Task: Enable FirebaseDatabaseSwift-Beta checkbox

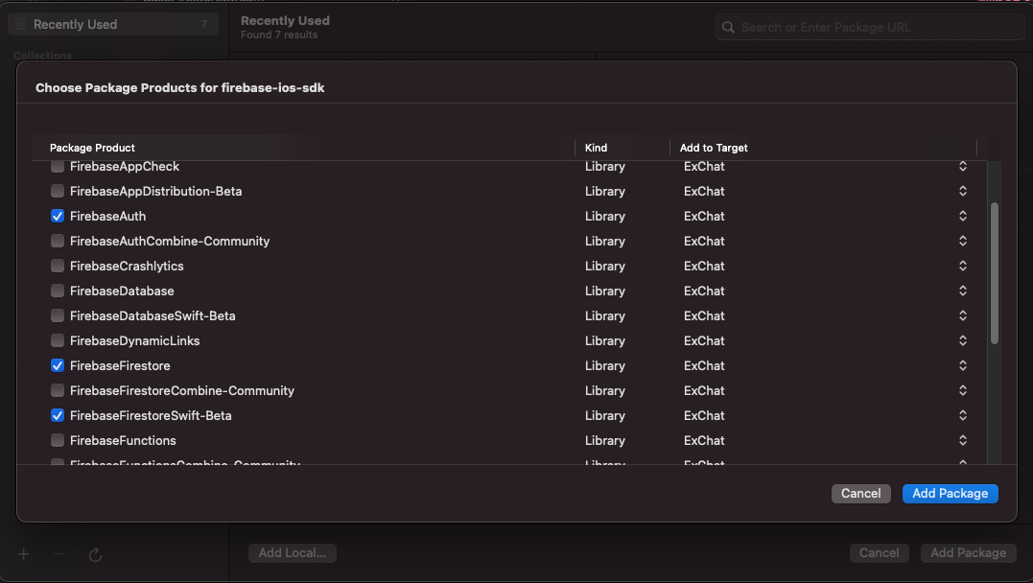Action: 58,316
